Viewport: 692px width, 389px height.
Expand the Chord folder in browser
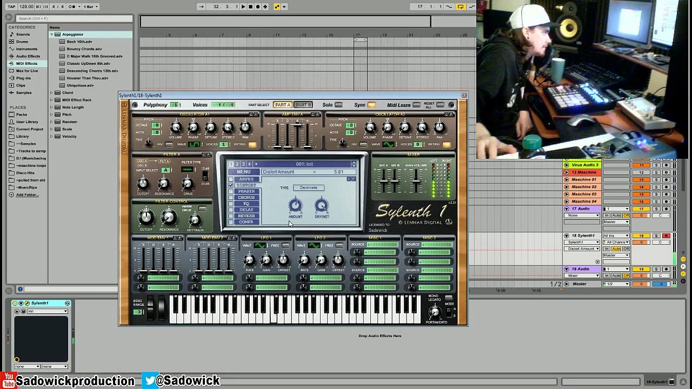point(51,92)
